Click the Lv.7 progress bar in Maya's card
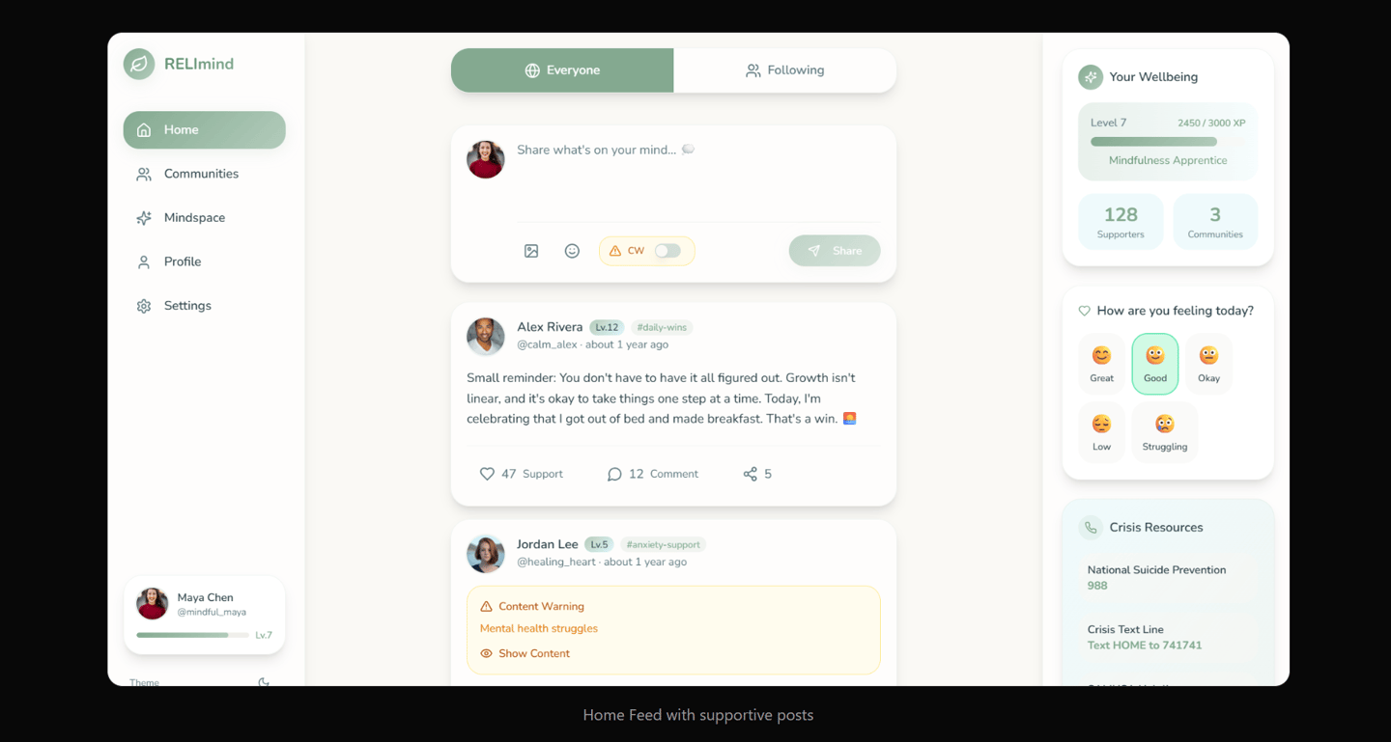Screen dimensions: 1391x742 192,635
